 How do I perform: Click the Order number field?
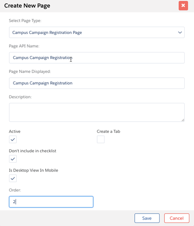point(51,202)
